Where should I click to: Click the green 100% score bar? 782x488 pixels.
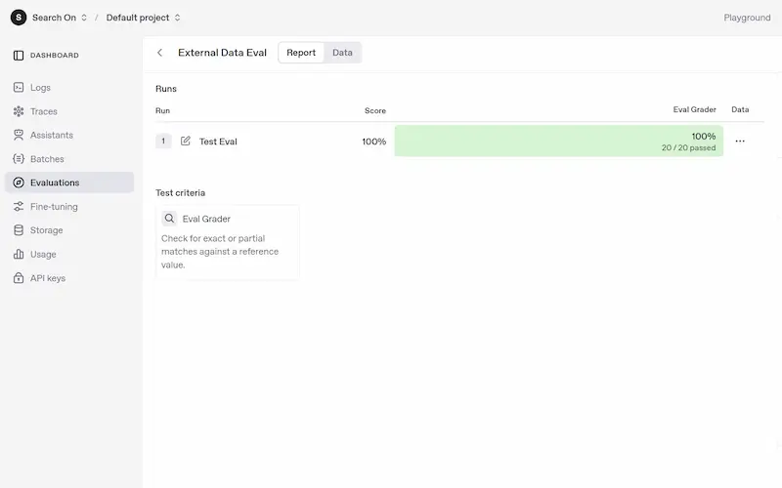pos(558,141)
